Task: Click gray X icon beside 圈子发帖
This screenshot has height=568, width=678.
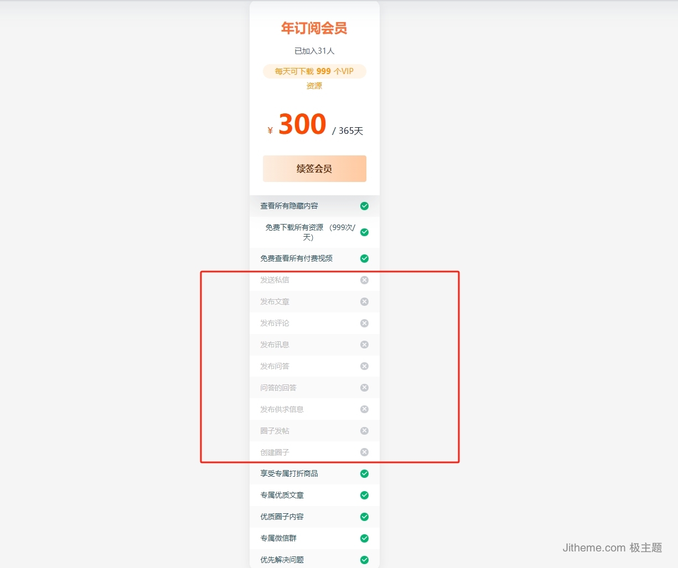Action: click(364, 431)
